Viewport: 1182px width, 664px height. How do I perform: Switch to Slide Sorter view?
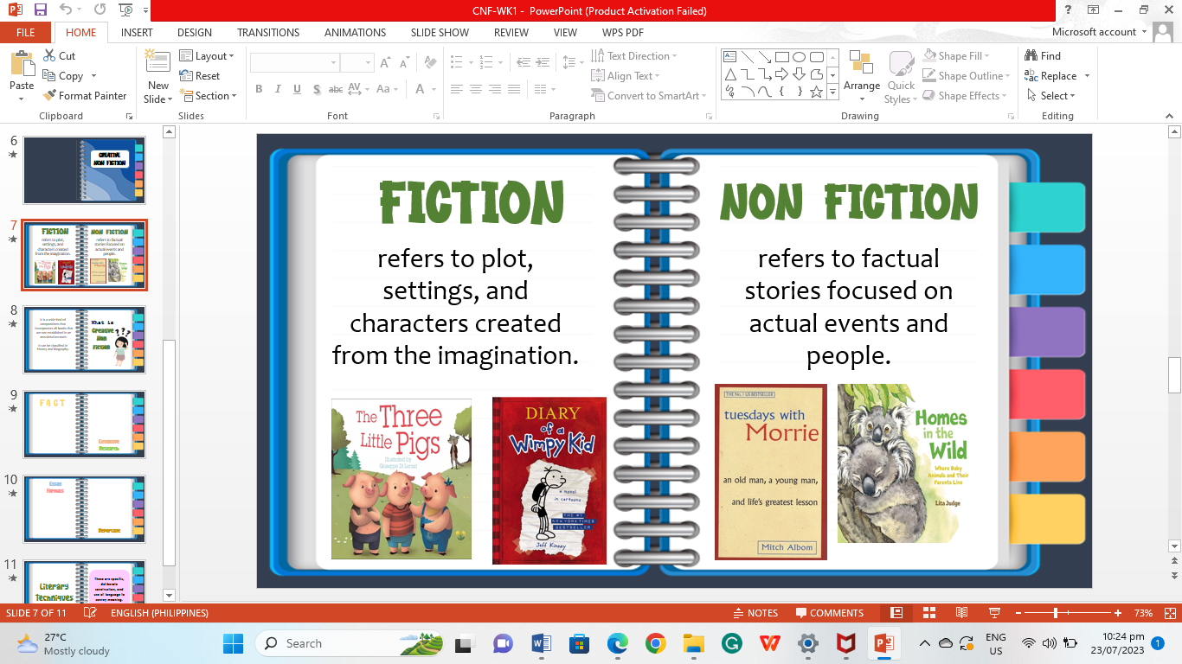pos(929,613)
